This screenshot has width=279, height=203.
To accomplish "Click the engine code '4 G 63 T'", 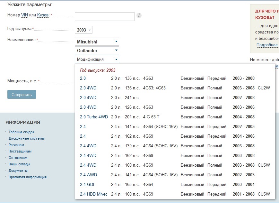I will (151, 117).
